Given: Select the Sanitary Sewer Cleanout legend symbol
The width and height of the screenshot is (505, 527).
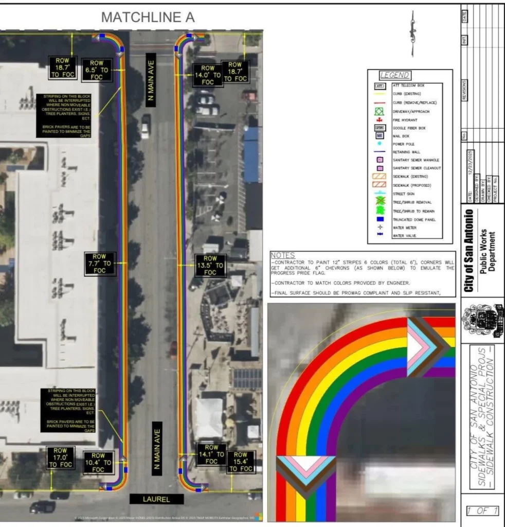Looking at the screenshot, I should 380,168.
